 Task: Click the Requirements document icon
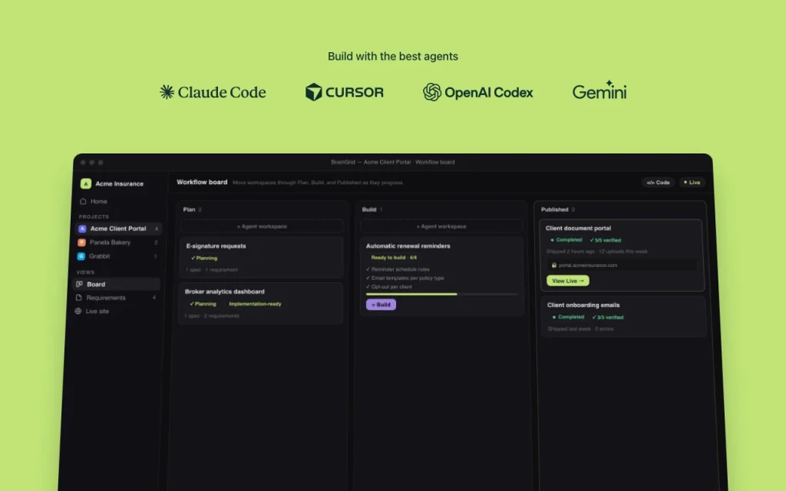coord(79,298)
